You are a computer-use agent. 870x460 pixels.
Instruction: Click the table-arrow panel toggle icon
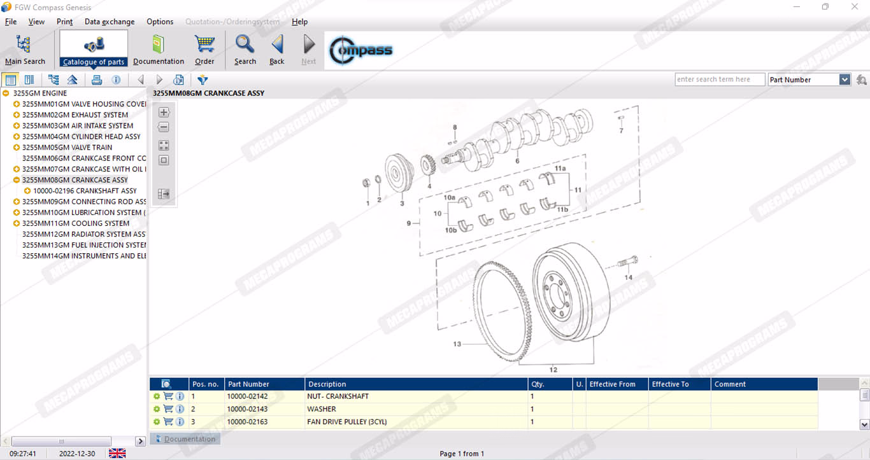[164, 194]
